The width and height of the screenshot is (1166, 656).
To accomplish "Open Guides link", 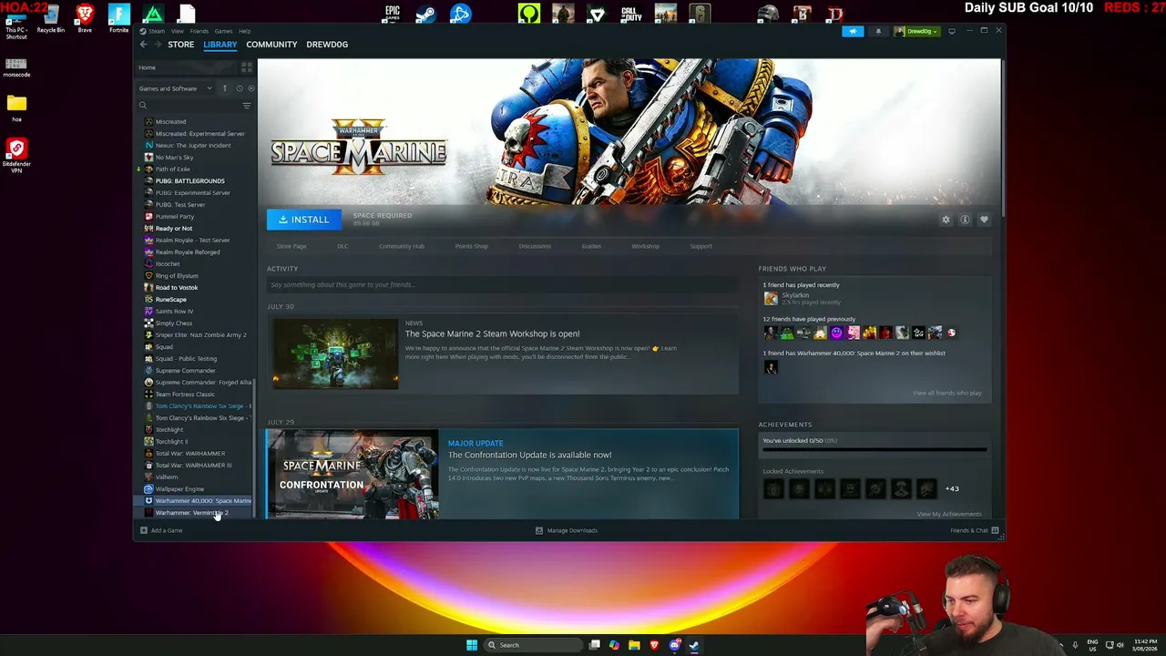I will tap(591, 246).
